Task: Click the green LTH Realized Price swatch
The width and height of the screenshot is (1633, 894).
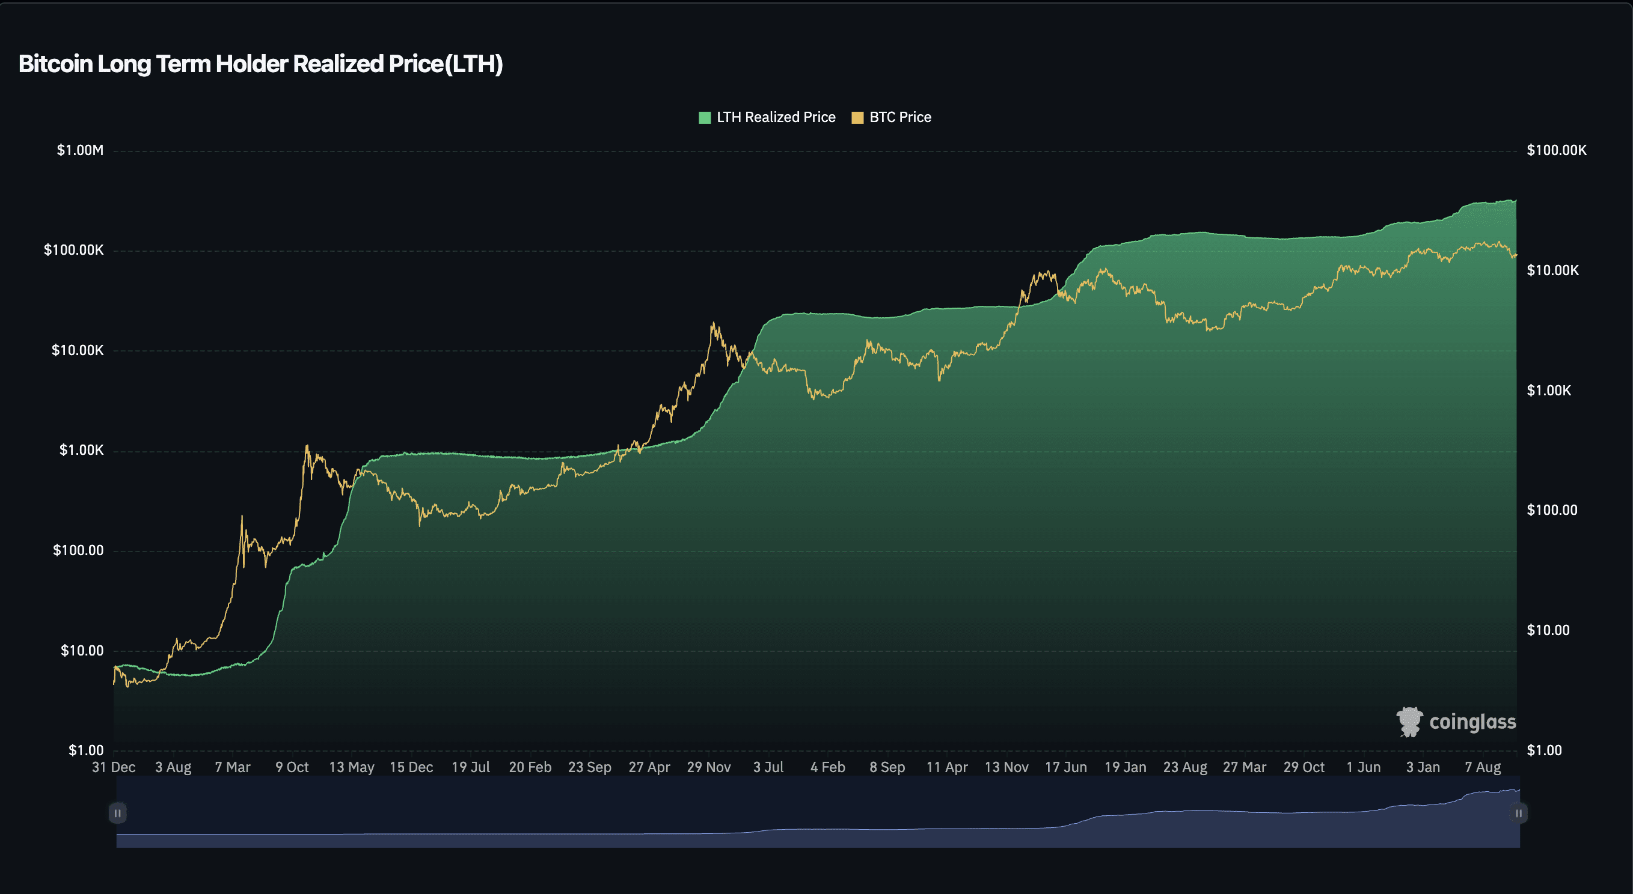Action: coord(704,118)
